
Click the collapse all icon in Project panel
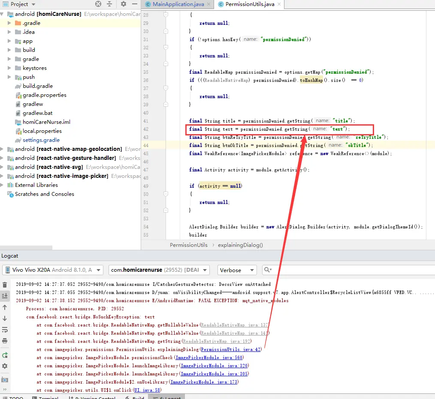coord(109,4)
